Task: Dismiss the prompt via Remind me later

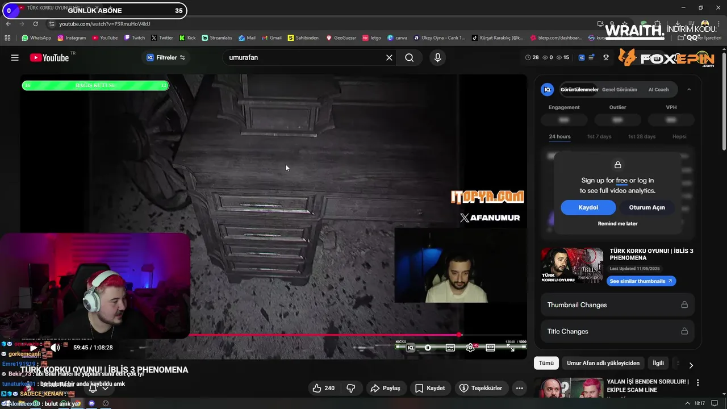Action: tap(617, 223)
